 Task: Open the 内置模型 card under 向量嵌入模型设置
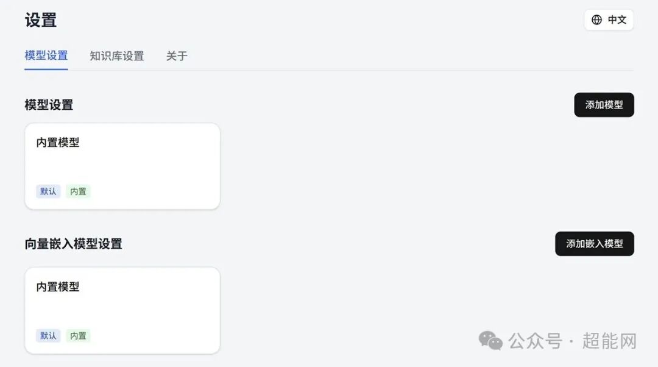click(122, 310)
